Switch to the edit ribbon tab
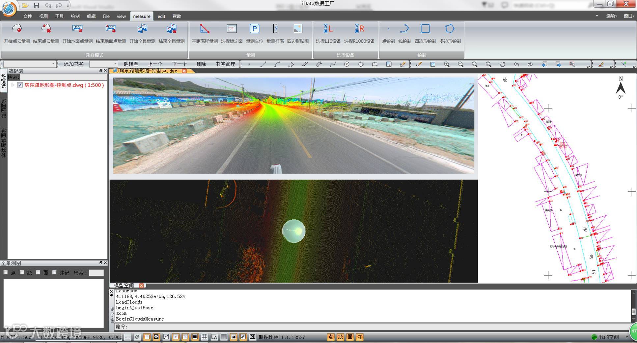The height and width of the screenshot is (343, 637). click(x=161, y=16)
